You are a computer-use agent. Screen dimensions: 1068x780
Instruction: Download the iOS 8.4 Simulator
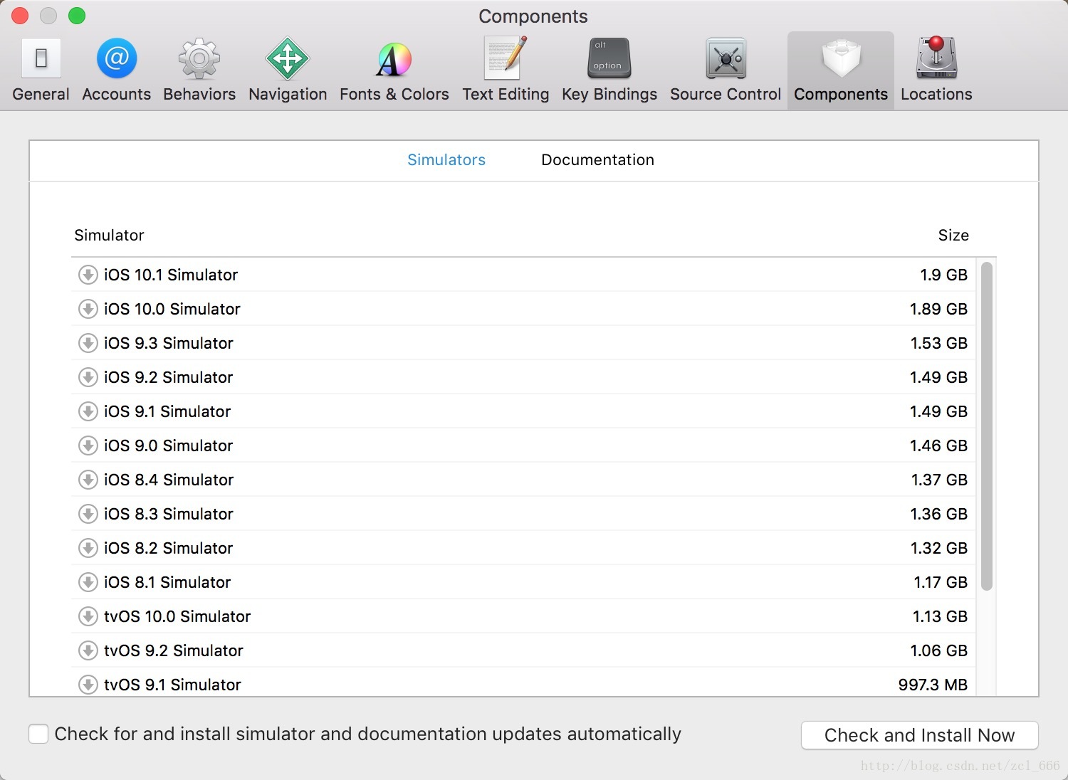pyautogui.click(x=88, y=480)
